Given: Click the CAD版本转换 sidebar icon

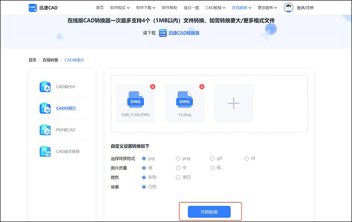Looking at the screenshot, I should tap(45, 151).
